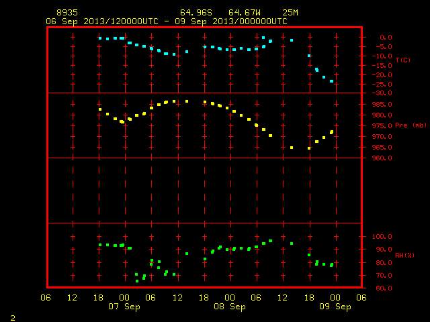
Task: Click the lowest yellow pressure point near 965
Action: pyautogui.click(x=309, y=148)
